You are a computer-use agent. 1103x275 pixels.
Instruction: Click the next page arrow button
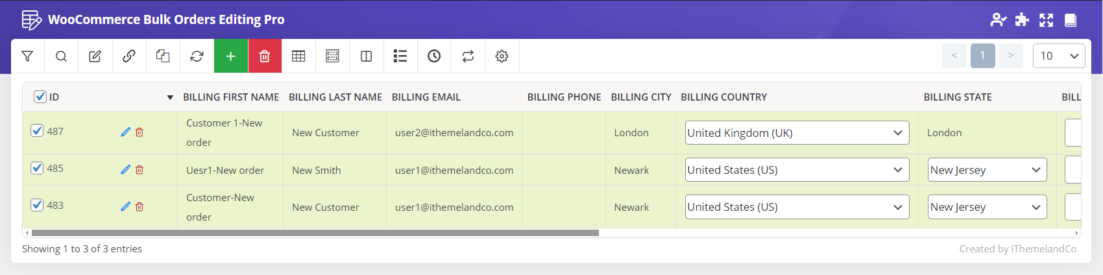[1010, 56]
